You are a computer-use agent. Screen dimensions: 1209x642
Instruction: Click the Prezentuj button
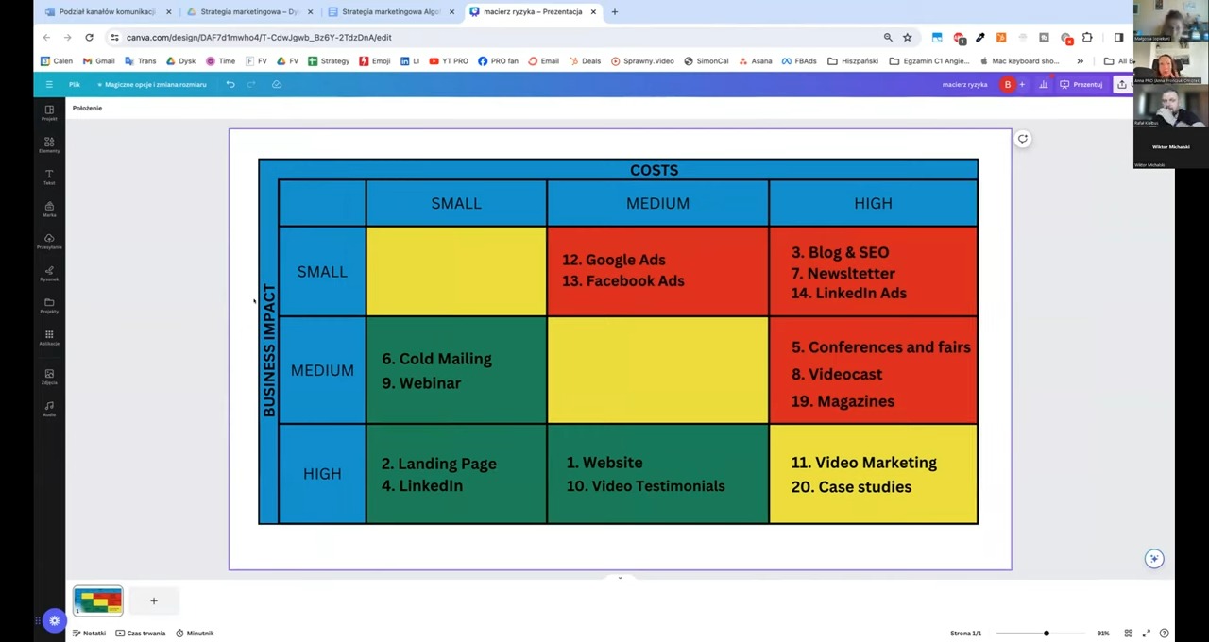click(x=1081, y=85)
